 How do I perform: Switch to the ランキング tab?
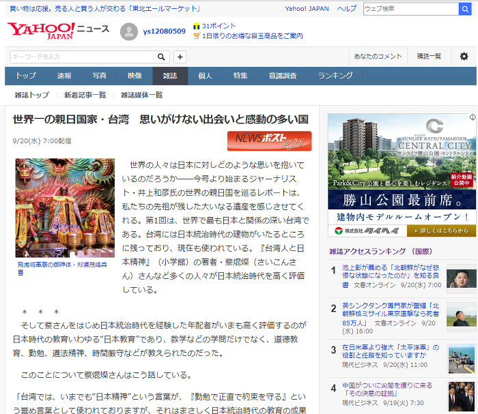coord(336,76)
